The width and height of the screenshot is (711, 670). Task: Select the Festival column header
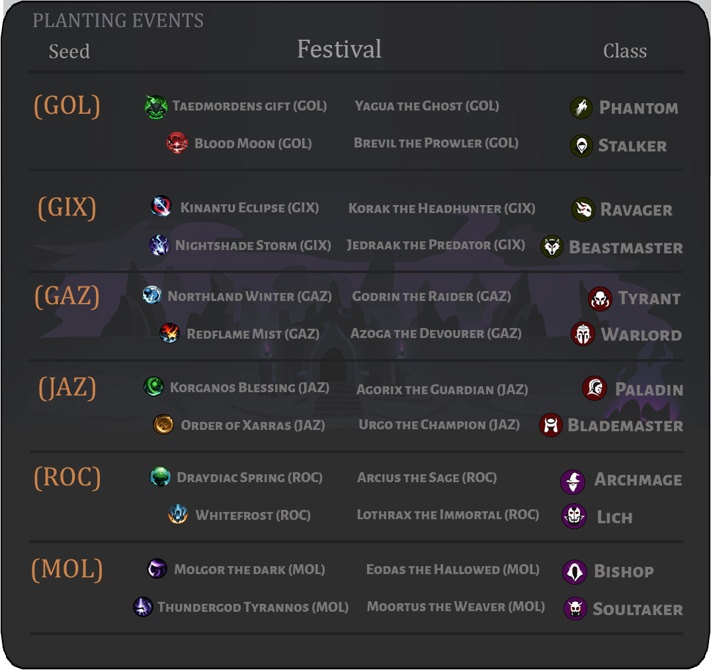coord(339,49)
